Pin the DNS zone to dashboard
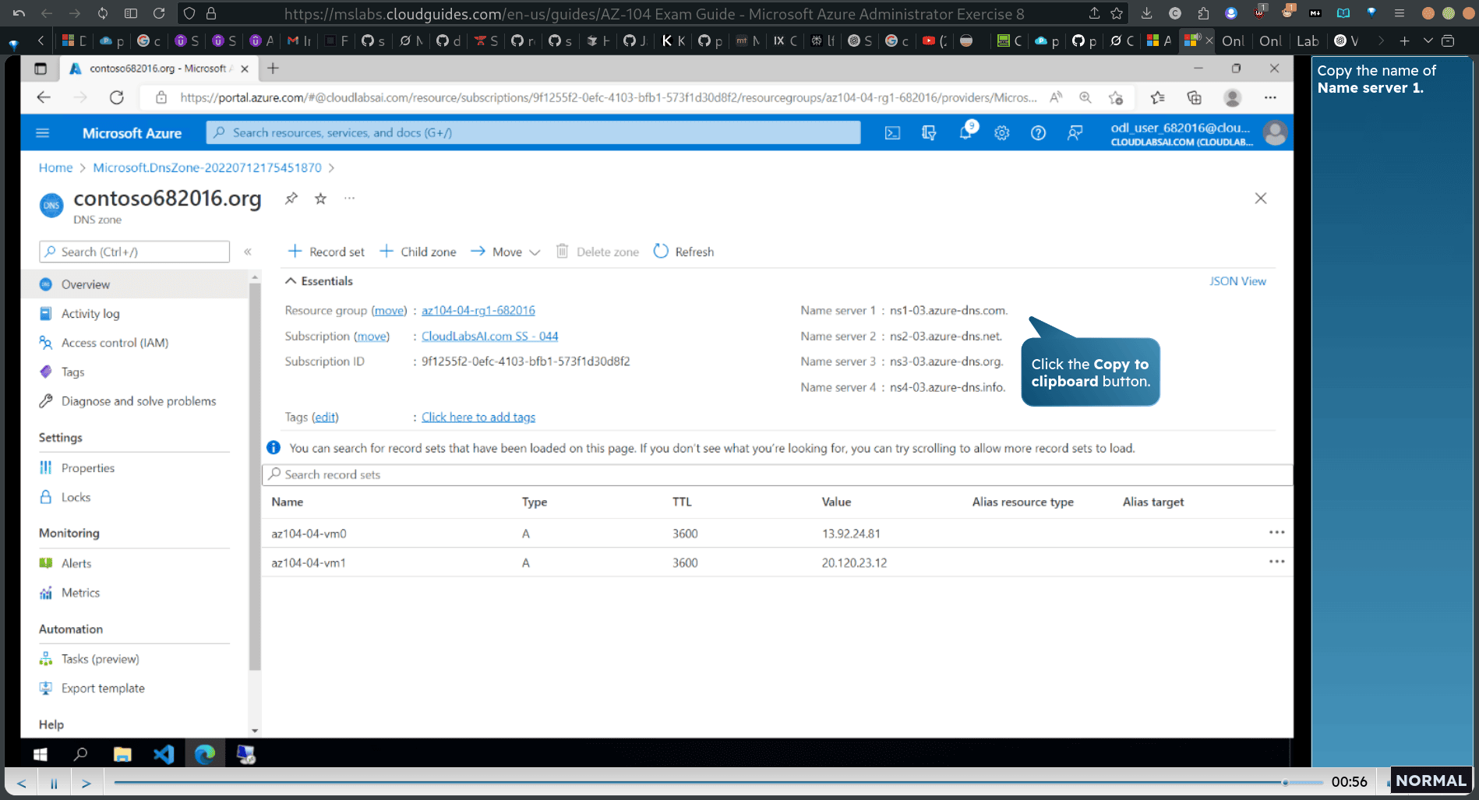 291,199
